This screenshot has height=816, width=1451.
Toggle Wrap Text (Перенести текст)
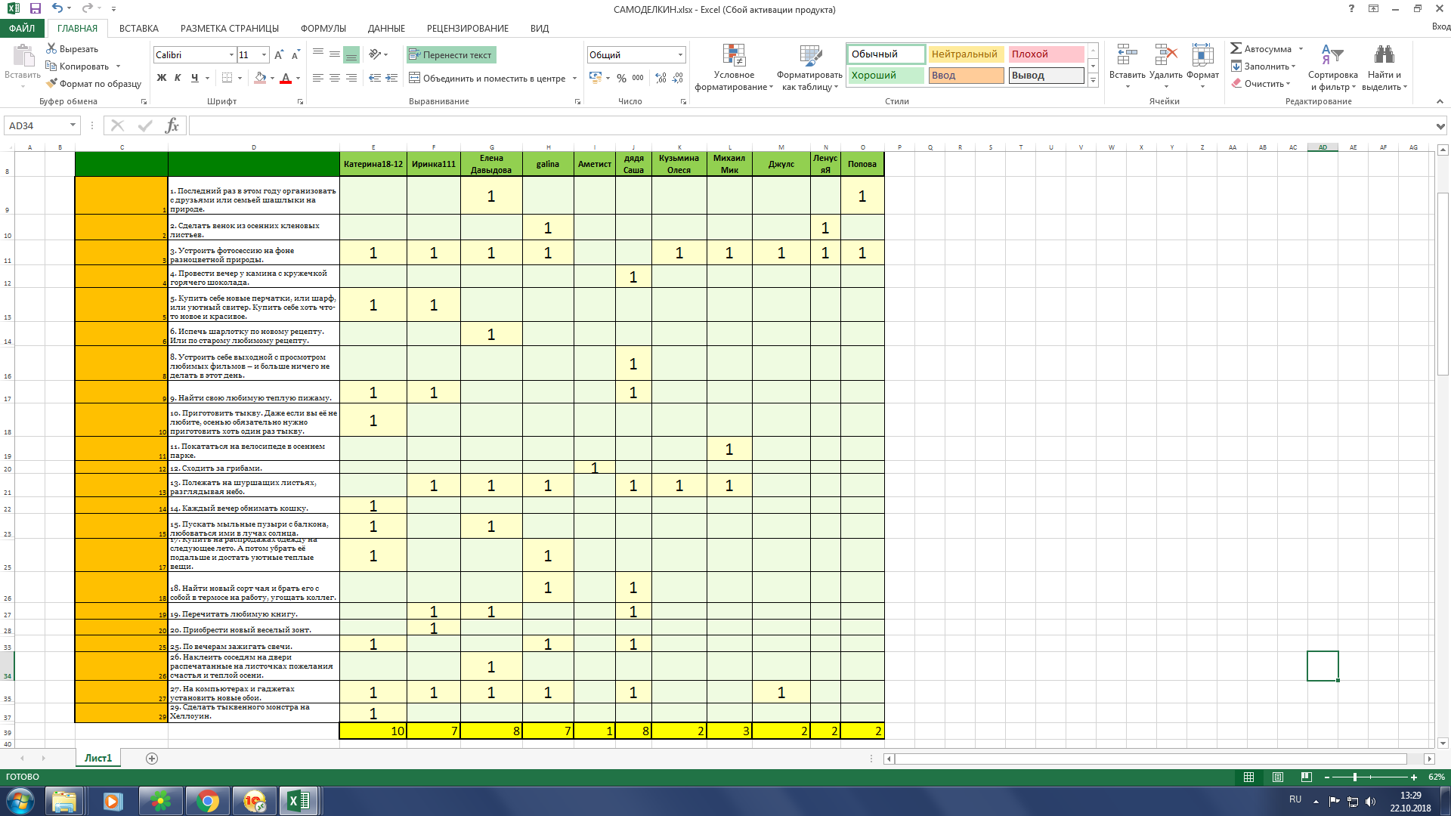tap(451, 54)
